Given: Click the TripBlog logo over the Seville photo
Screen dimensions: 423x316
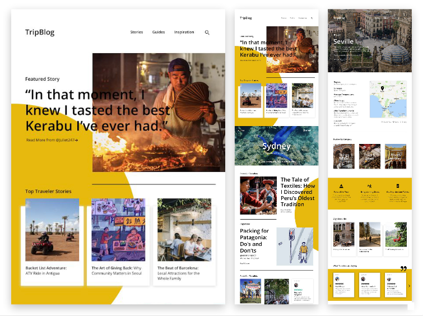Looking at the screenshot, I should pos(339,18).
